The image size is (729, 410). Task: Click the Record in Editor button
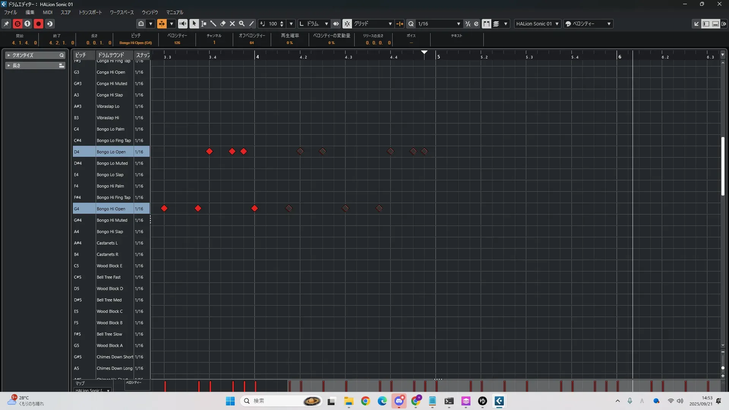point(38,24)
